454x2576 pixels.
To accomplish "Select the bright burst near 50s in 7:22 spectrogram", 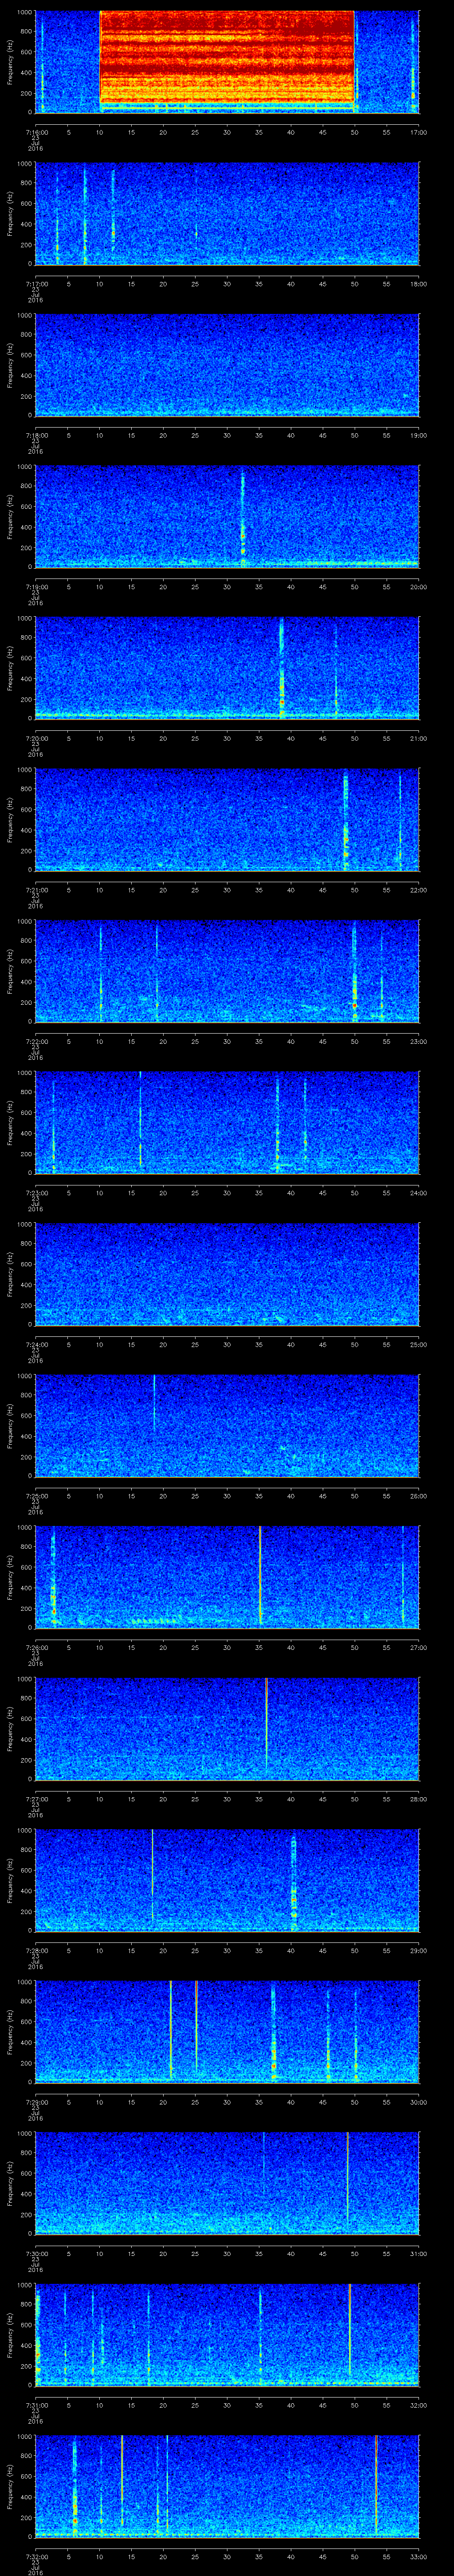I will (354, 971).
